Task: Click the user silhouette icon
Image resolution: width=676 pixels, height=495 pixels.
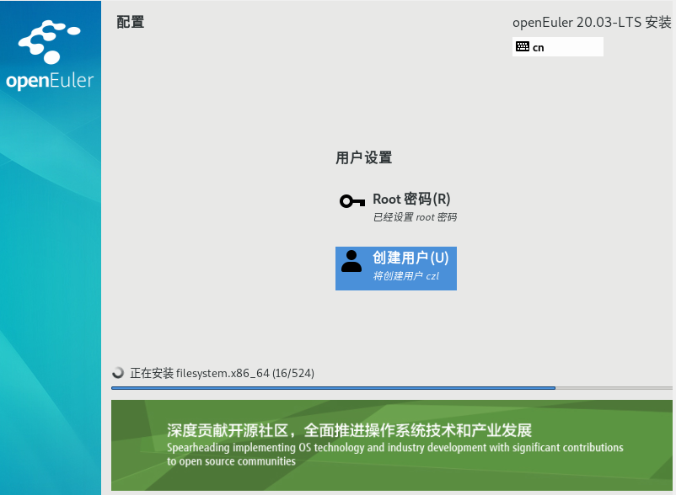Action: pos(351,261)
